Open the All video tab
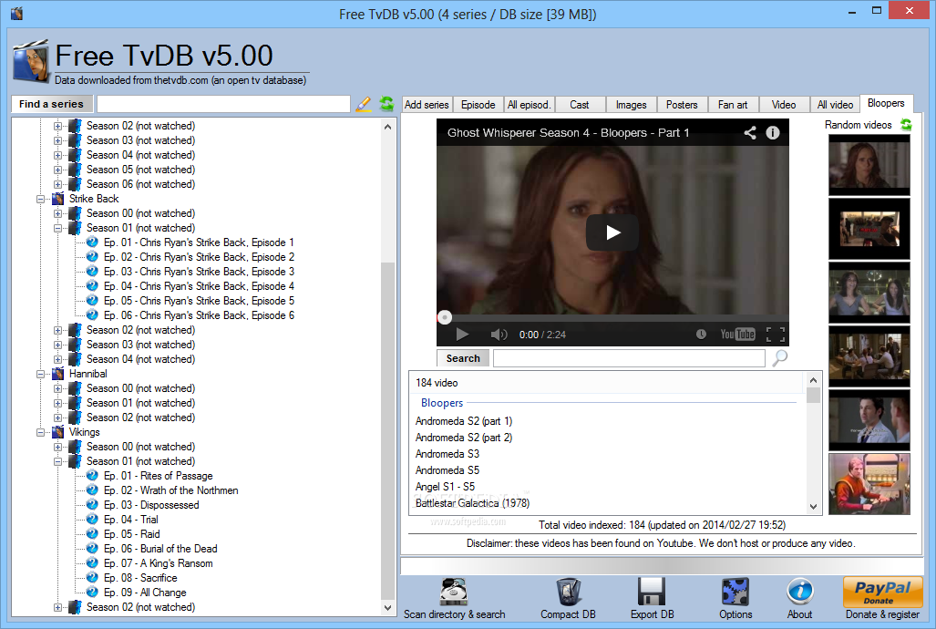The image size is (936, 629). (835, 105)
